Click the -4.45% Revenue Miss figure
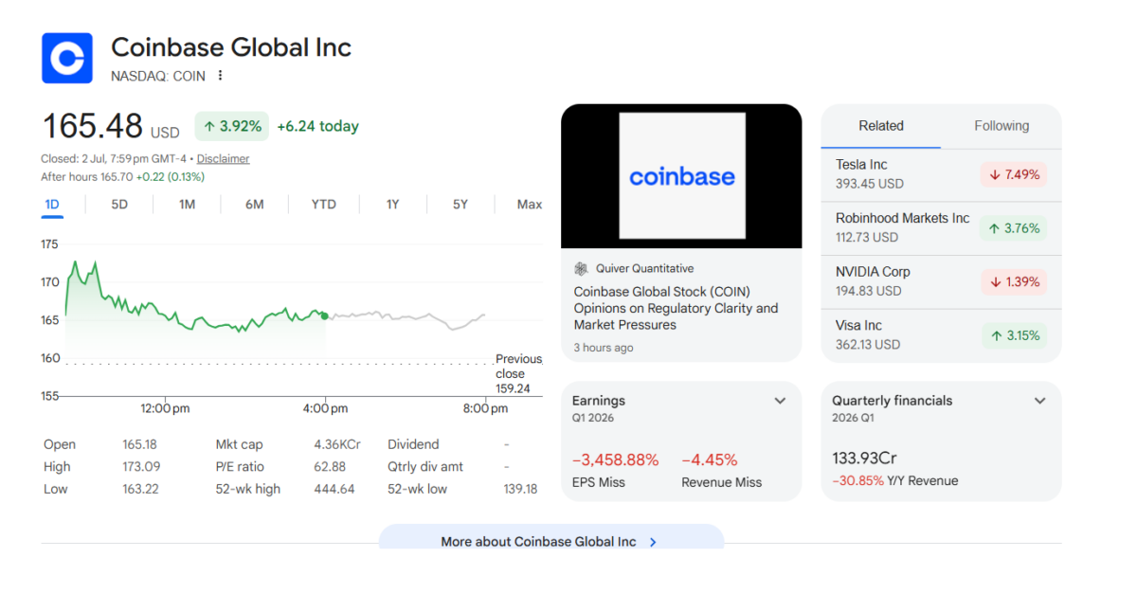The width and height of the screenshot is (1137, 594). point(710,460)
